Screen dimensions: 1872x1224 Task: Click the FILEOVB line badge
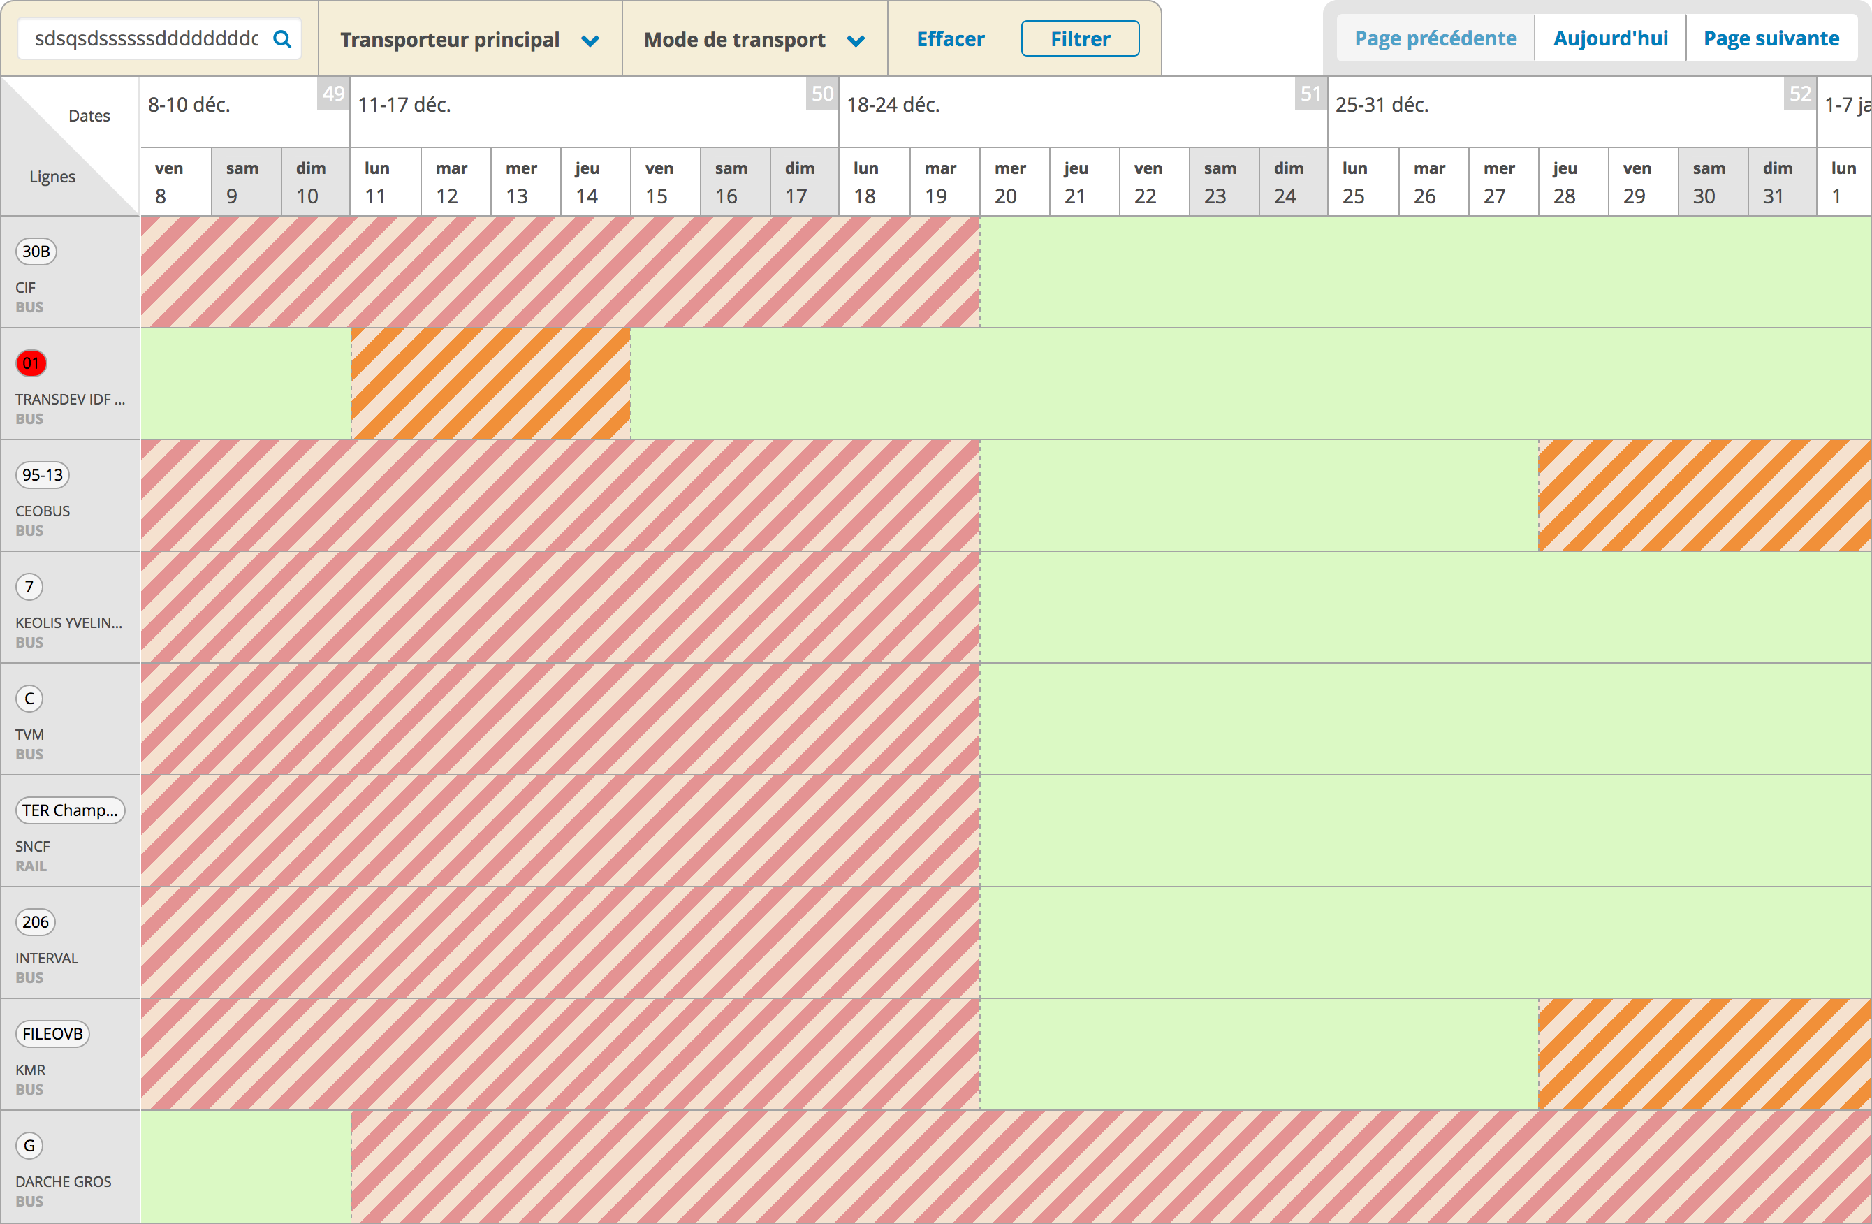[52, 1034]
